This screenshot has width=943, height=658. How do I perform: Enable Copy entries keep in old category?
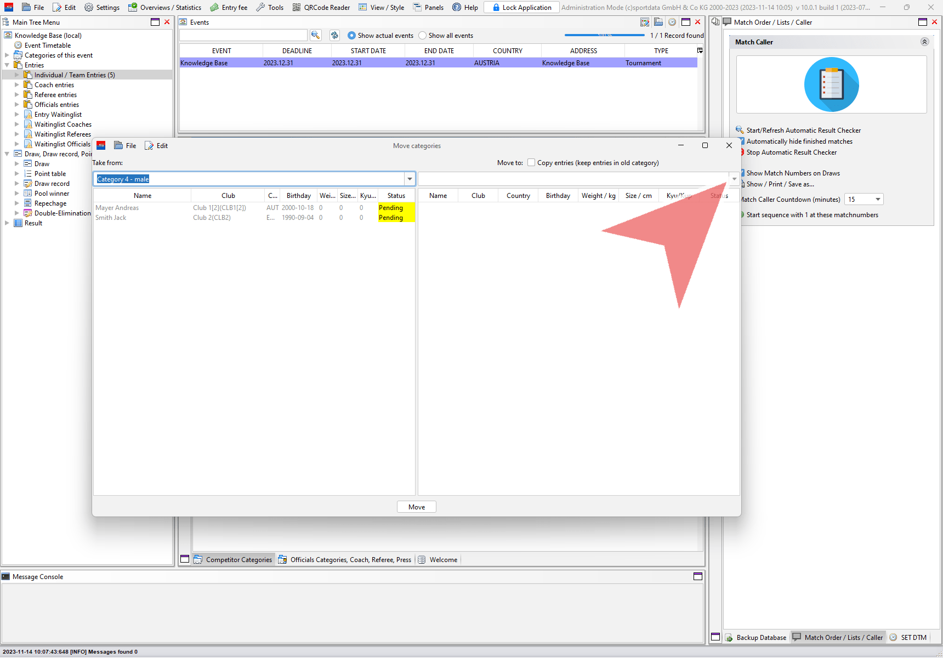(531, 162)
